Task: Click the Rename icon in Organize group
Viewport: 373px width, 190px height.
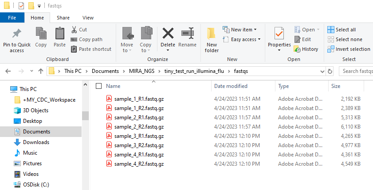Action: click(x=187, y=34)
